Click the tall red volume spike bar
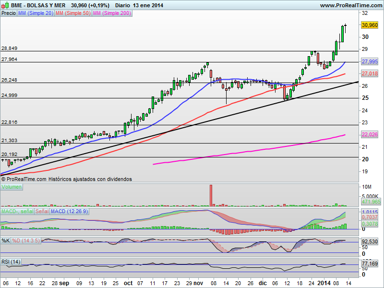 [211, 195]
